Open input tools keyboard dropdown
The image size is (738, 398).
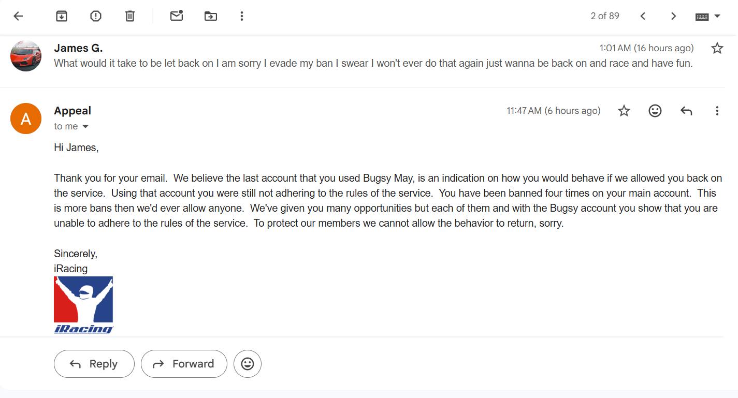(x=707, y=16)
